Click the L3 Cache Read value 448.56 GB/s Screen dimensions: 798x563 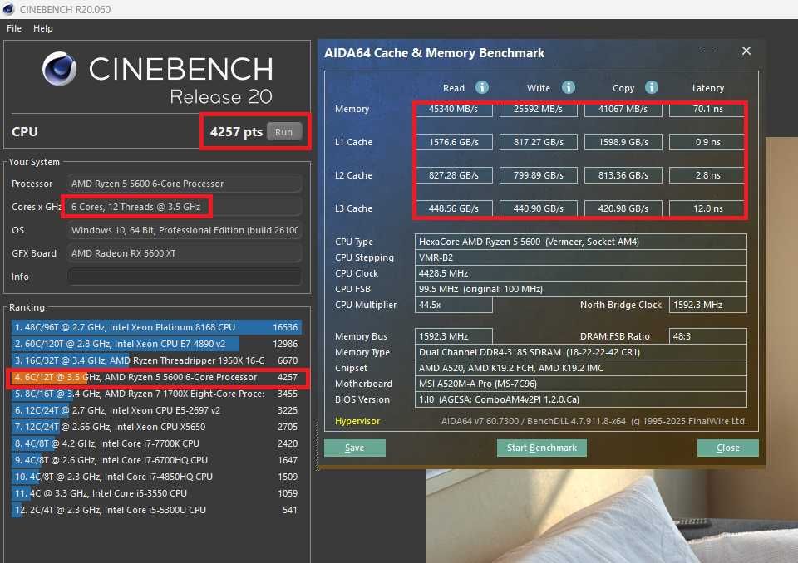[x=454, y=208]
